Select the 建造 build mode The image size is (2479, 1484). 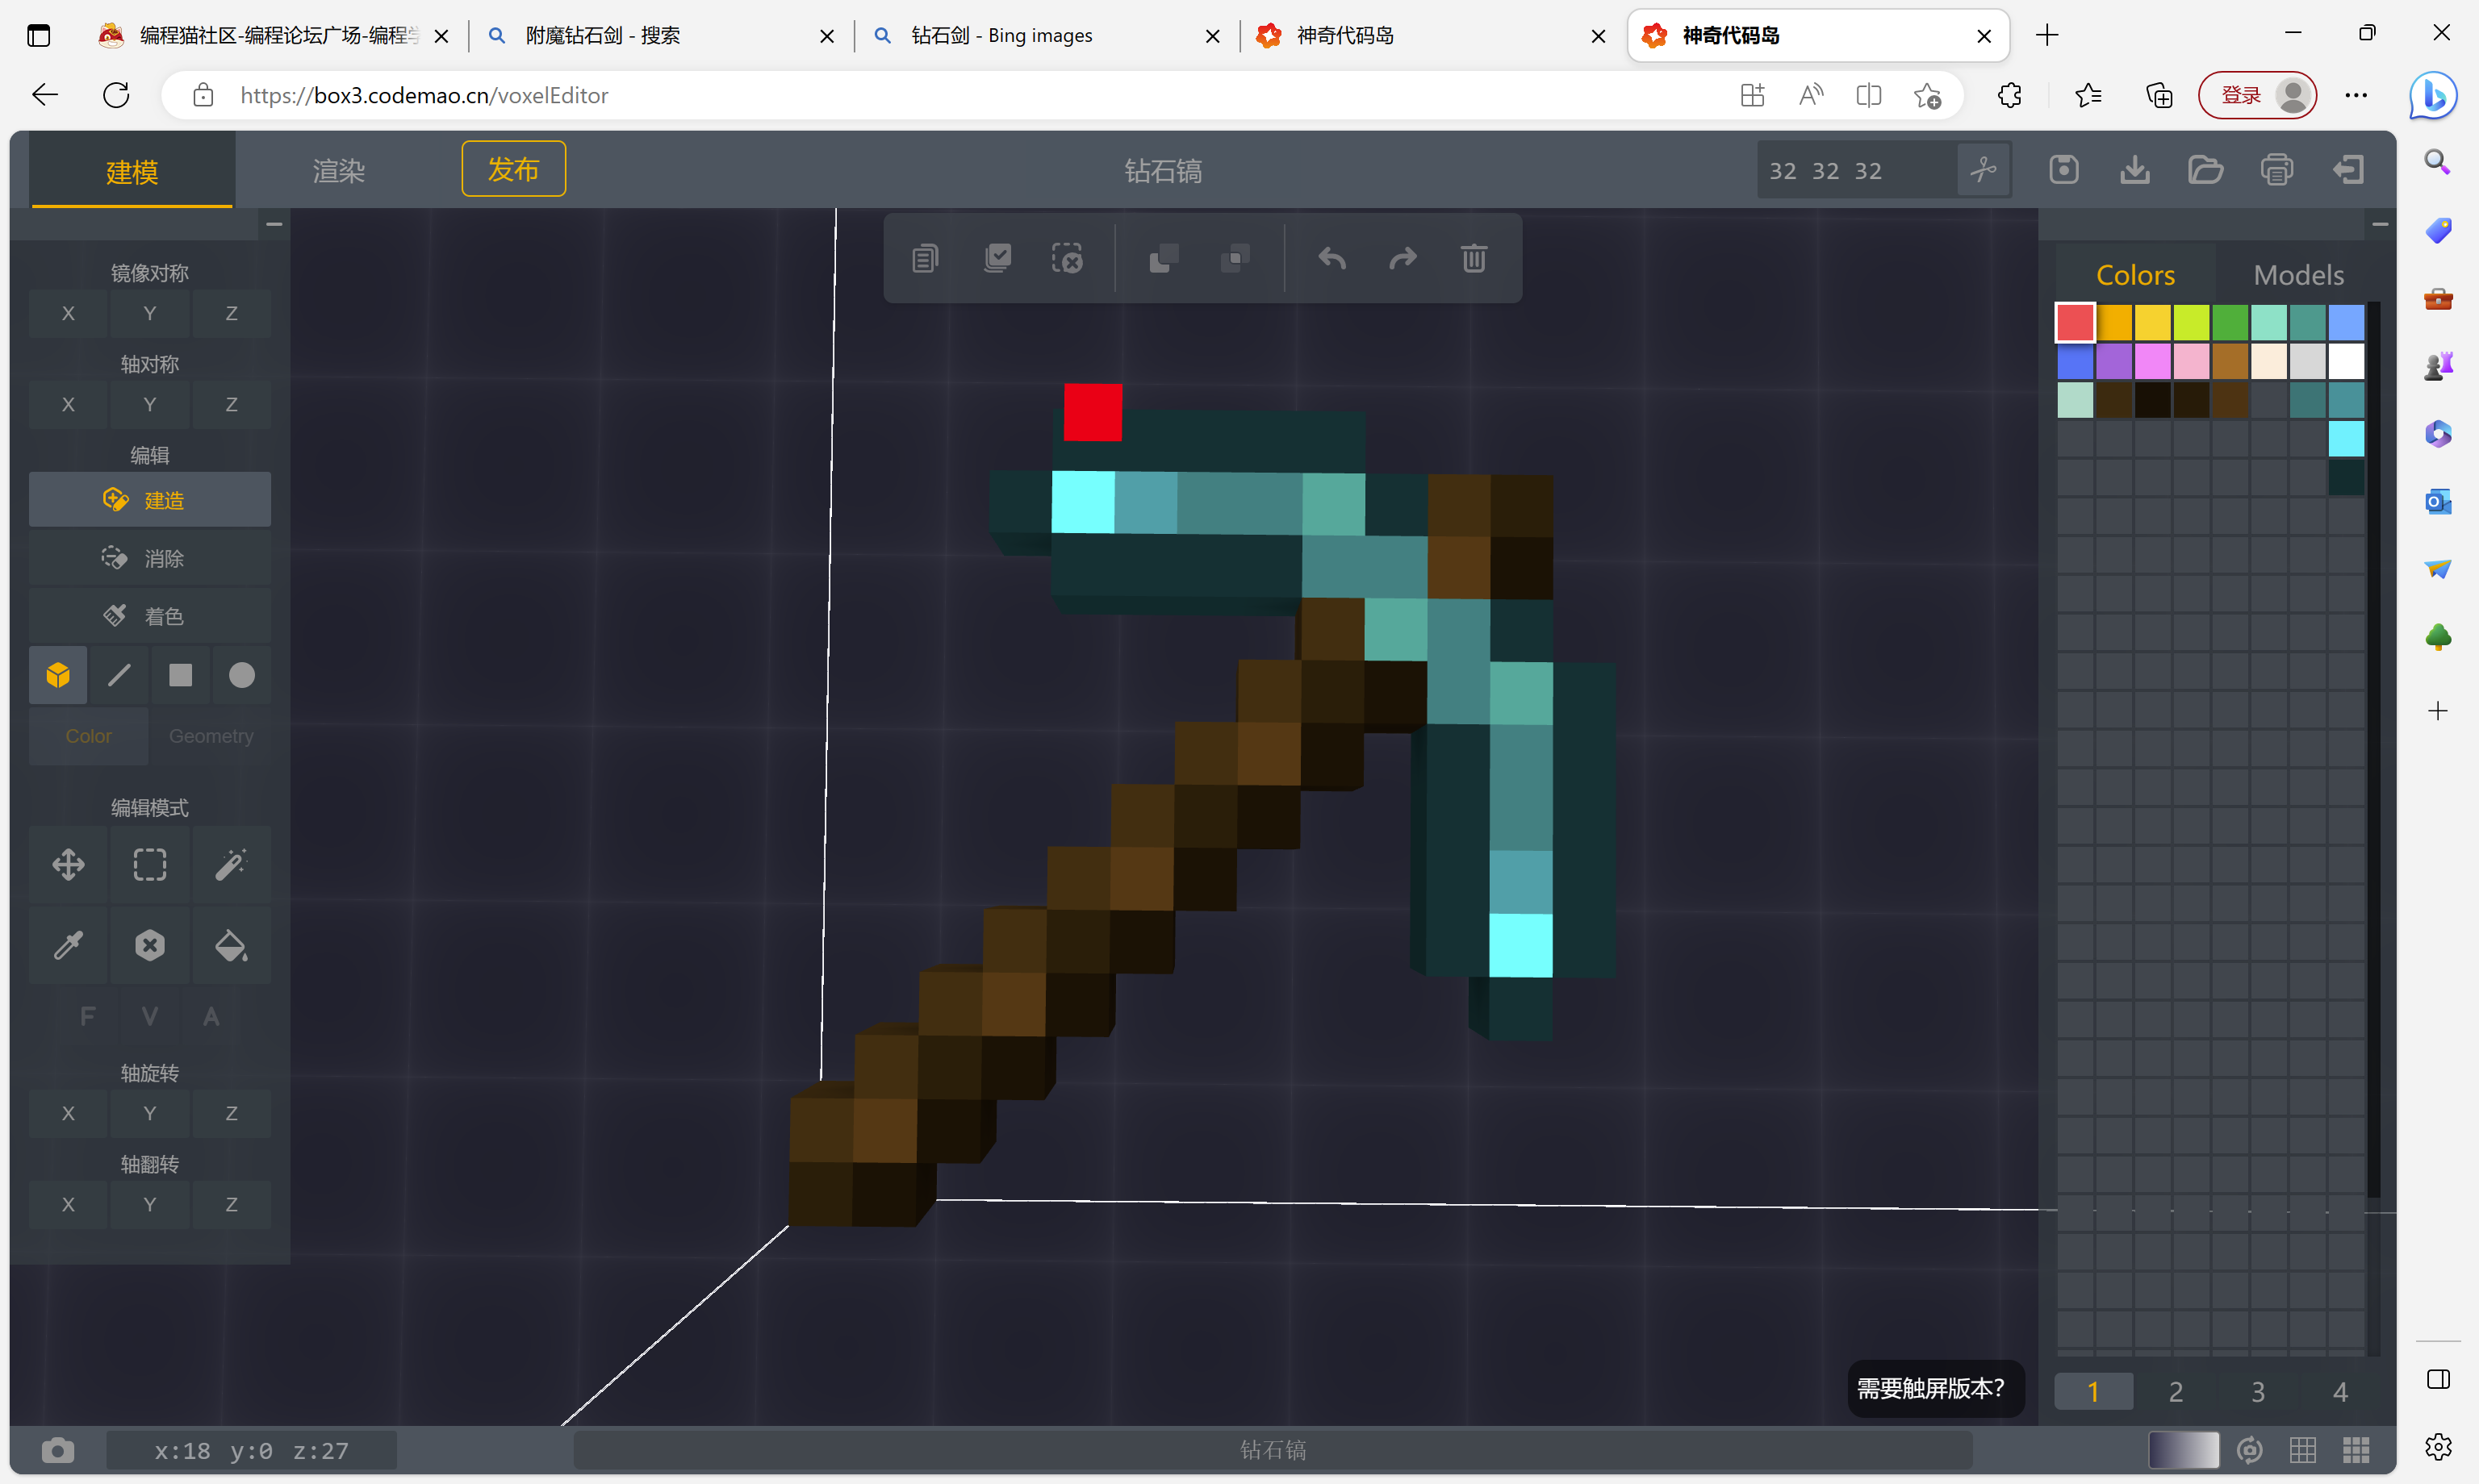coord(150,500)
